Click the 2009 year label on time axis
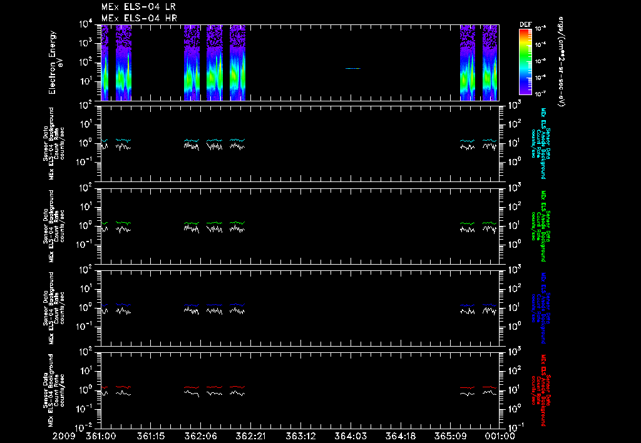This screenshot has height=443, width=641. click(x=64, y=437)
